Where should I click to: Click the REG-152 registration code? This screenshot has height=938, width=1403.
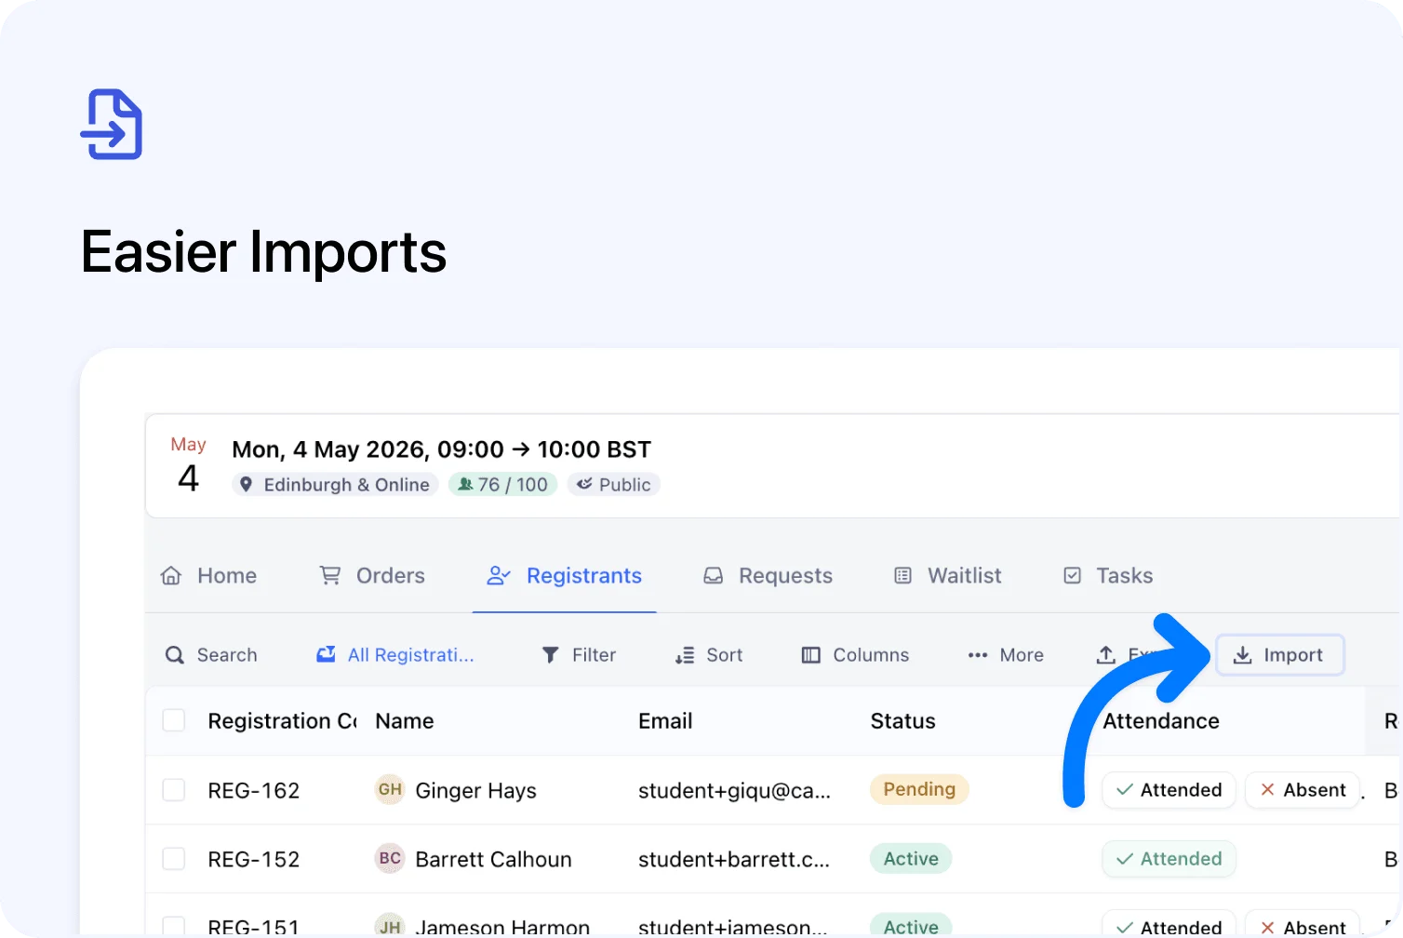click(x=254, y=859)
